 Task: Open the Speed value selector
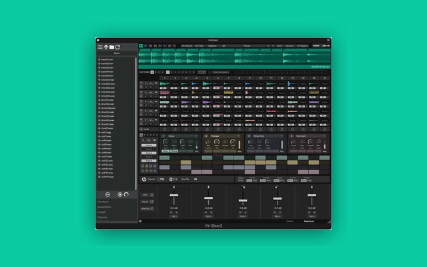[x=162, y=180]
